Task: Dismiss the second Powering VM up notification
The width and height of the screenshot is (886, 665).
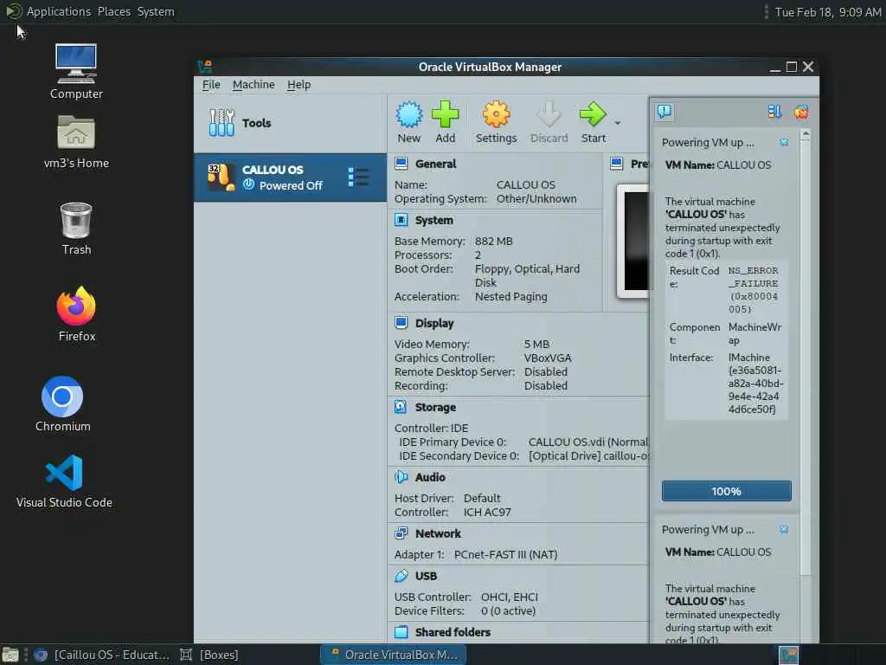Action: (784, 530)
